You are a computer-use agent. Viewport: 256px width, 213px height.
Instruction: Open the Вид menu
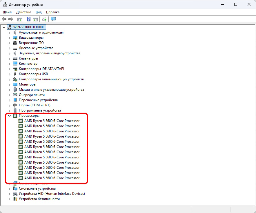click(39, 12)
